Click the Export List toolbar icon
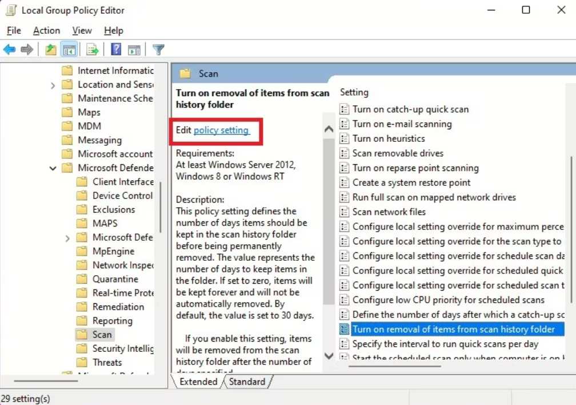 (93, 50)
